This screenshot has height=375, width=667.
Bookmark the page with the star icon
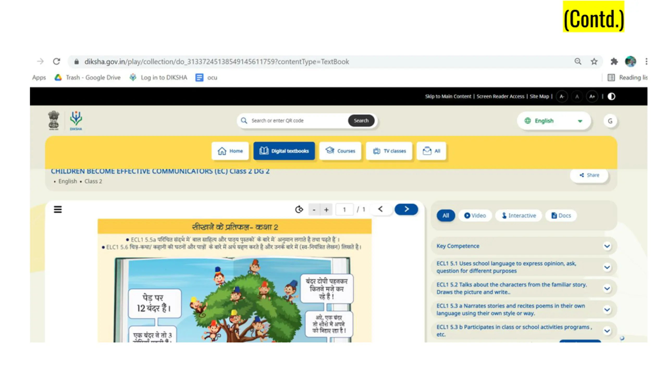[594, 62]
